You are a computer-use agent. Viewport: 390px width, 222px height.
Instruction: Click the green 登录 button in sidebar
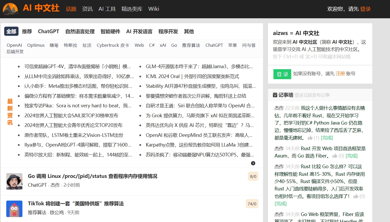click(282, 74)
